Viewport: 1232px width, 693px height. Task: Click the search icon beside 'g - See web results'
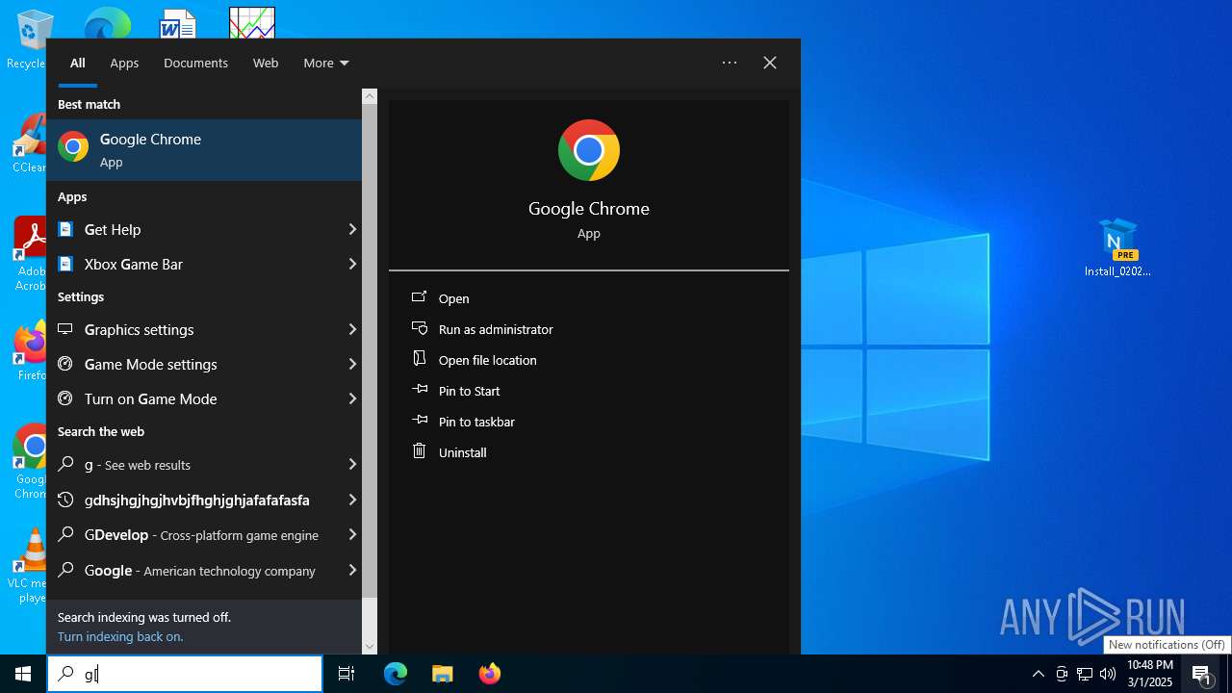tap(65, 464)
